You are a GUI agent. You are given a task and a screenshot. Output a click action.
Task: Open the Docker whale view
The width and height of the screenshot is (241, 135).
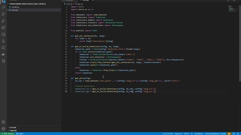tap(3, 54)
